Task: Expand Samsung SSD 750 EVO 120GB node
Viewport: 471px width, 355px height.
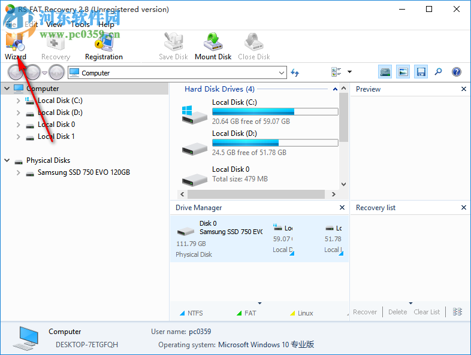Action: 19,172
